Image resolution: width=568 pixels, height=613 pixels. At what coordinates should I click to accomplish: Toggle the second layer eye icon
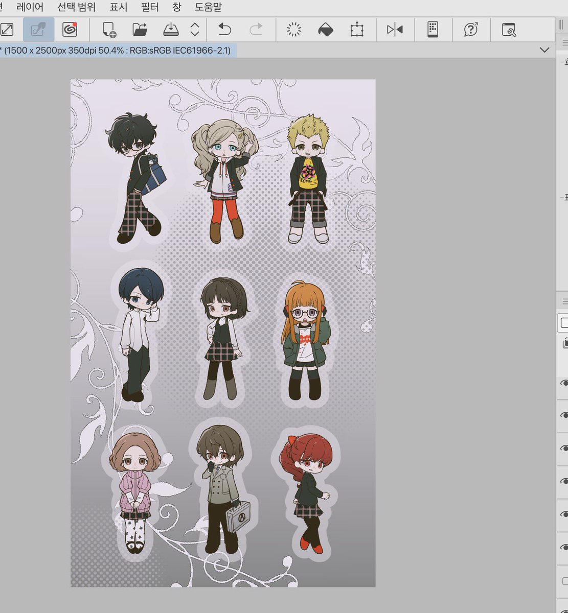click(564, 416)
